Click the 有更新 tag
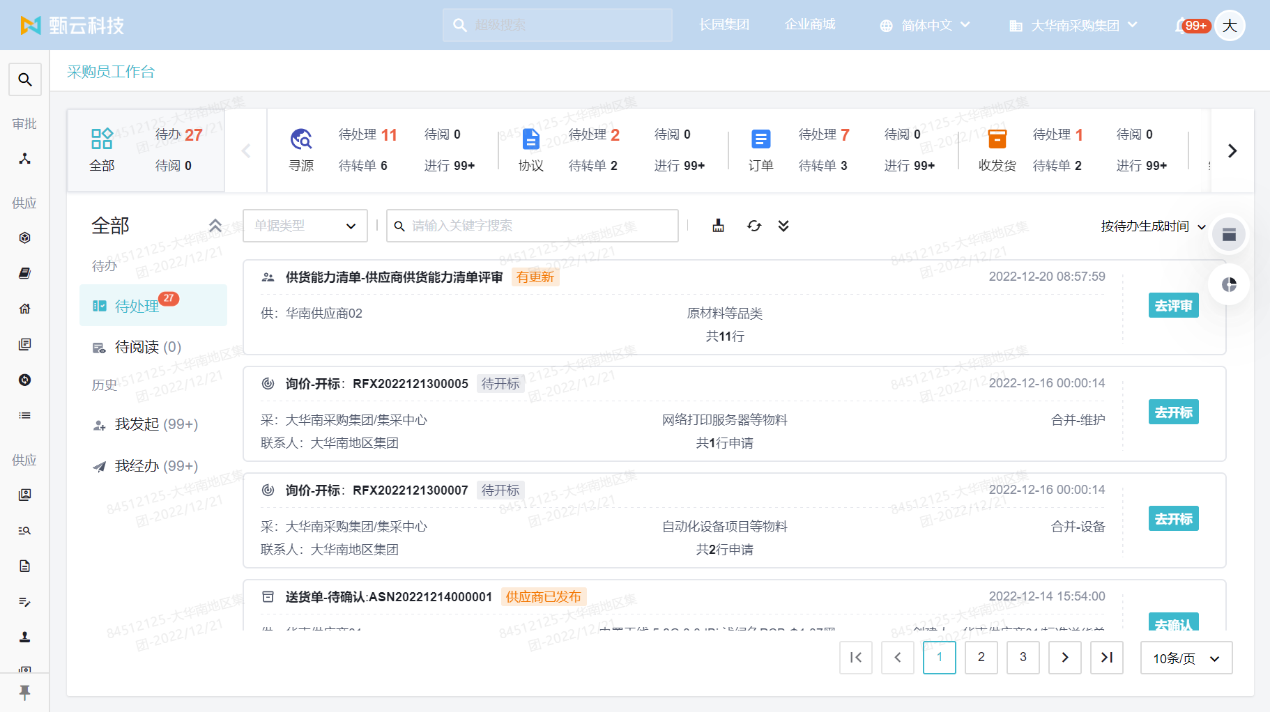 pos(535,277)
